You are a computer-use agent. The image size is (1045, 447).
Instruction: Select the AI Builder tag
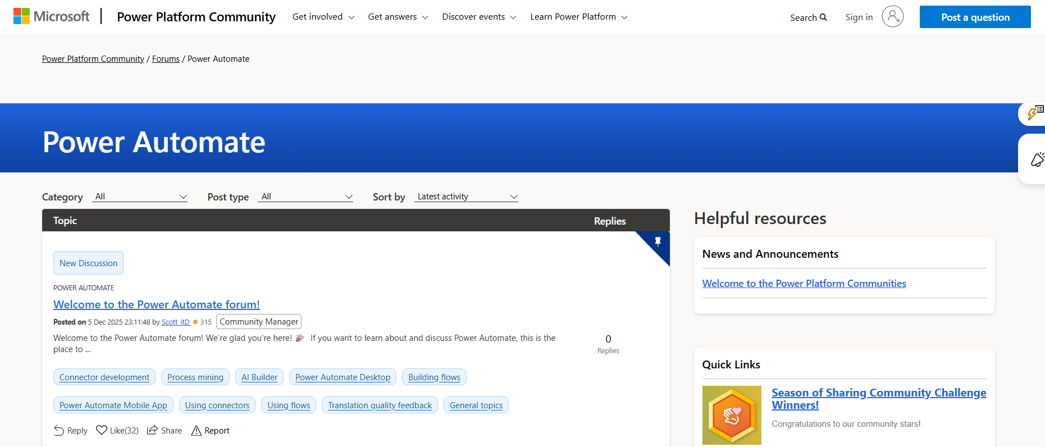[x=259, y=377]
